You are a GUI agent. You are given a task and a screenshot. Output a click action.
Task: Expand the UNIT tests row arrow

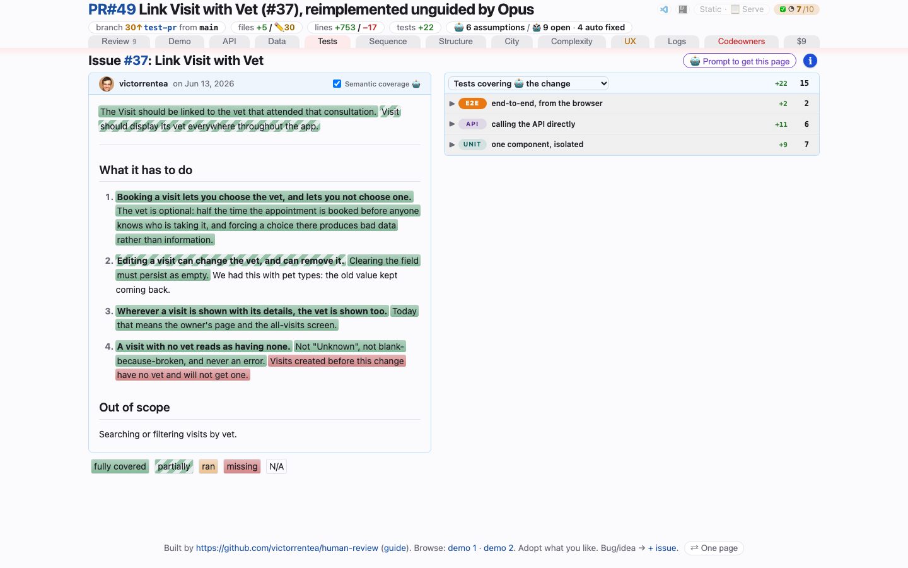click(x=452, y=145)
